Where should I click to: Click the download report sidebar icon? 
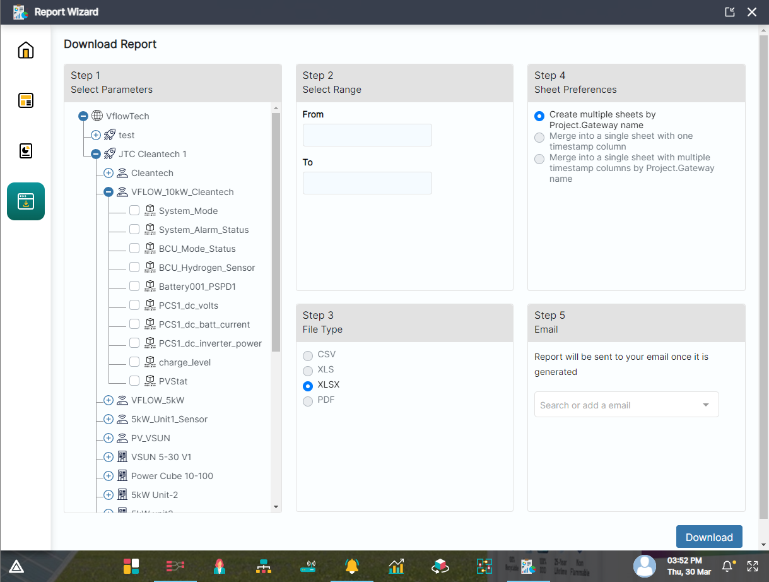[x=26, y=201]
